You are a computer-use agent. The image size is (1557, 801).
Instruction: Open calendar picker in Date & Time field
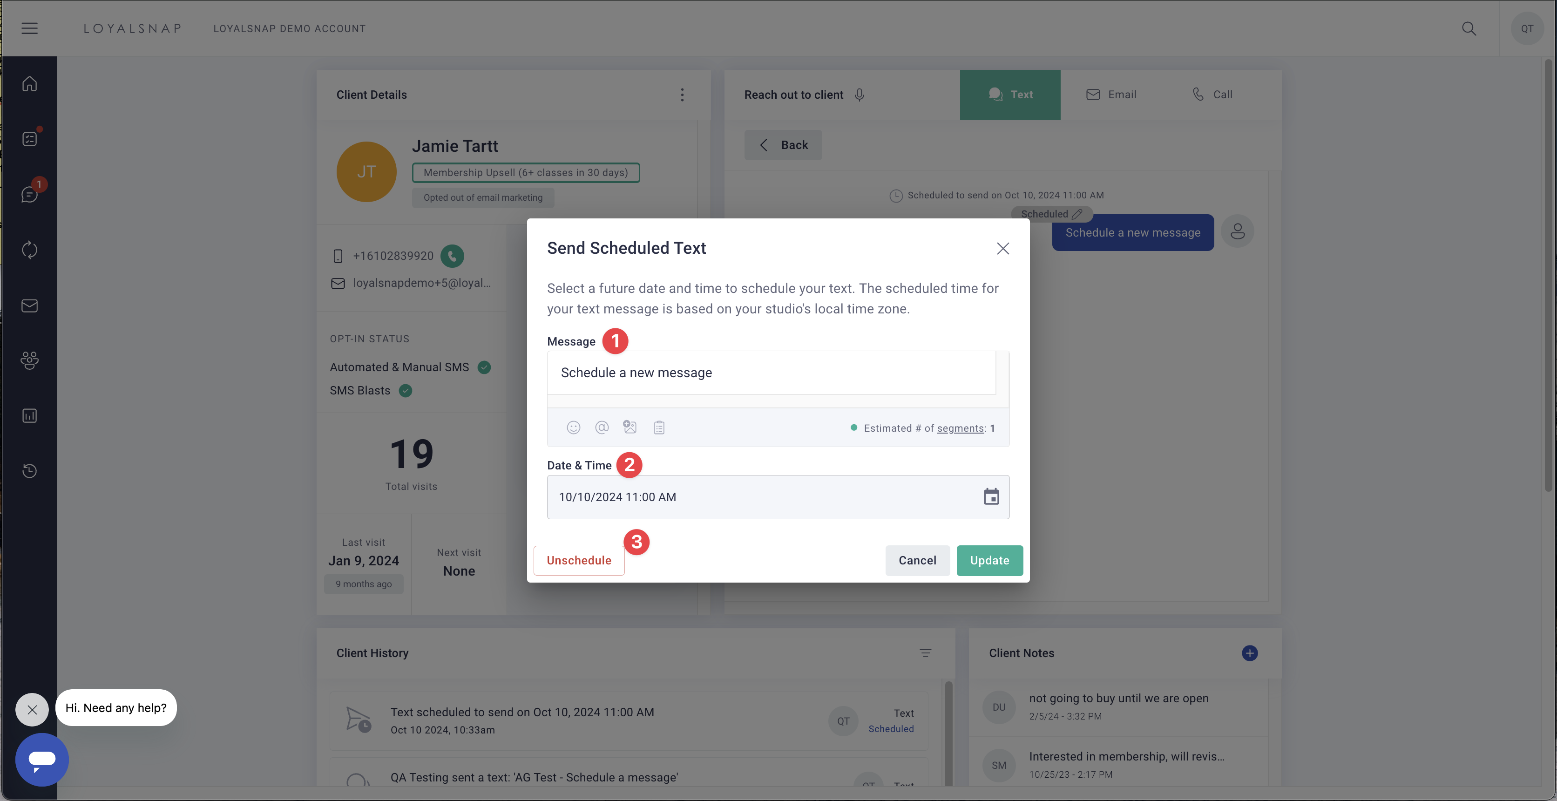[x=991, y=497]
